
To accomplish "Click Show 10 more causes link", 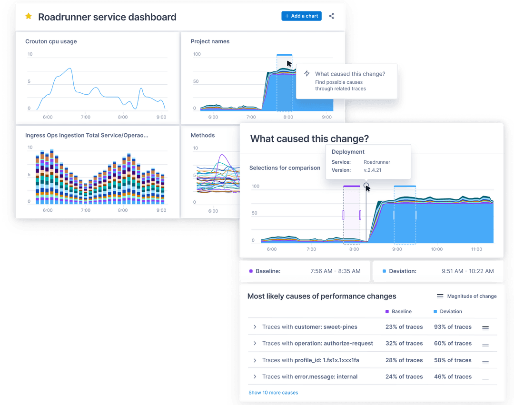I will [x=273, y=393].
